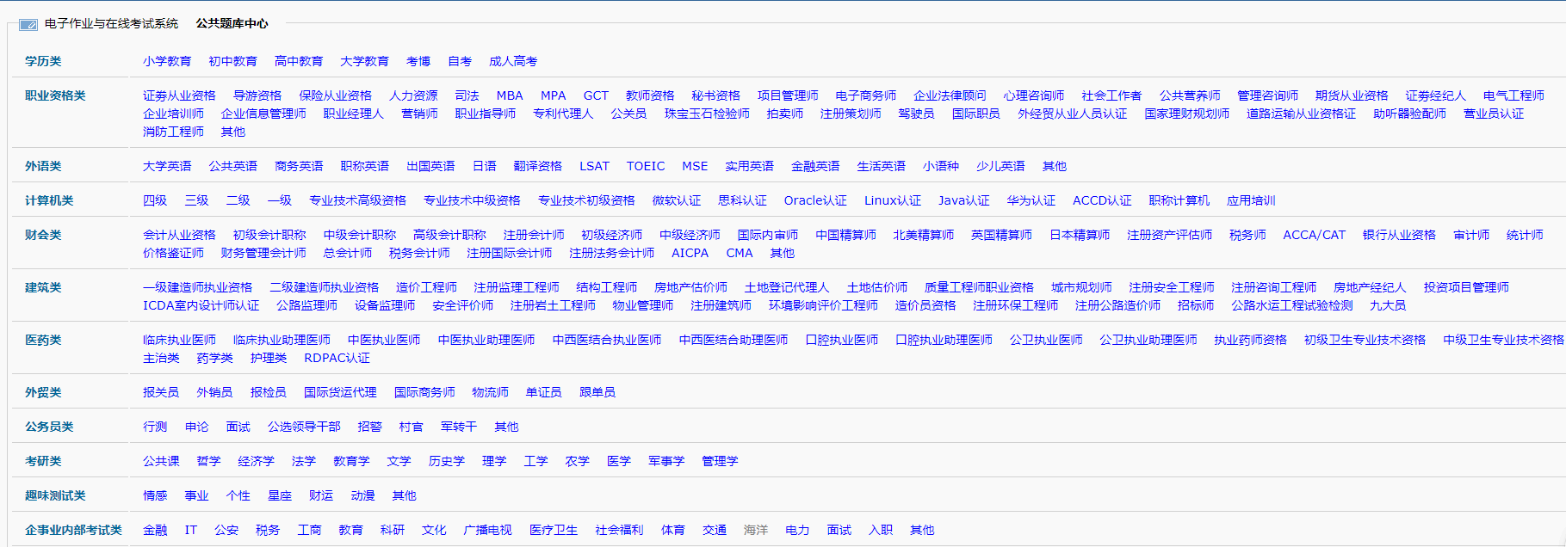Click the 财会类 category heading

pos(43,235)
